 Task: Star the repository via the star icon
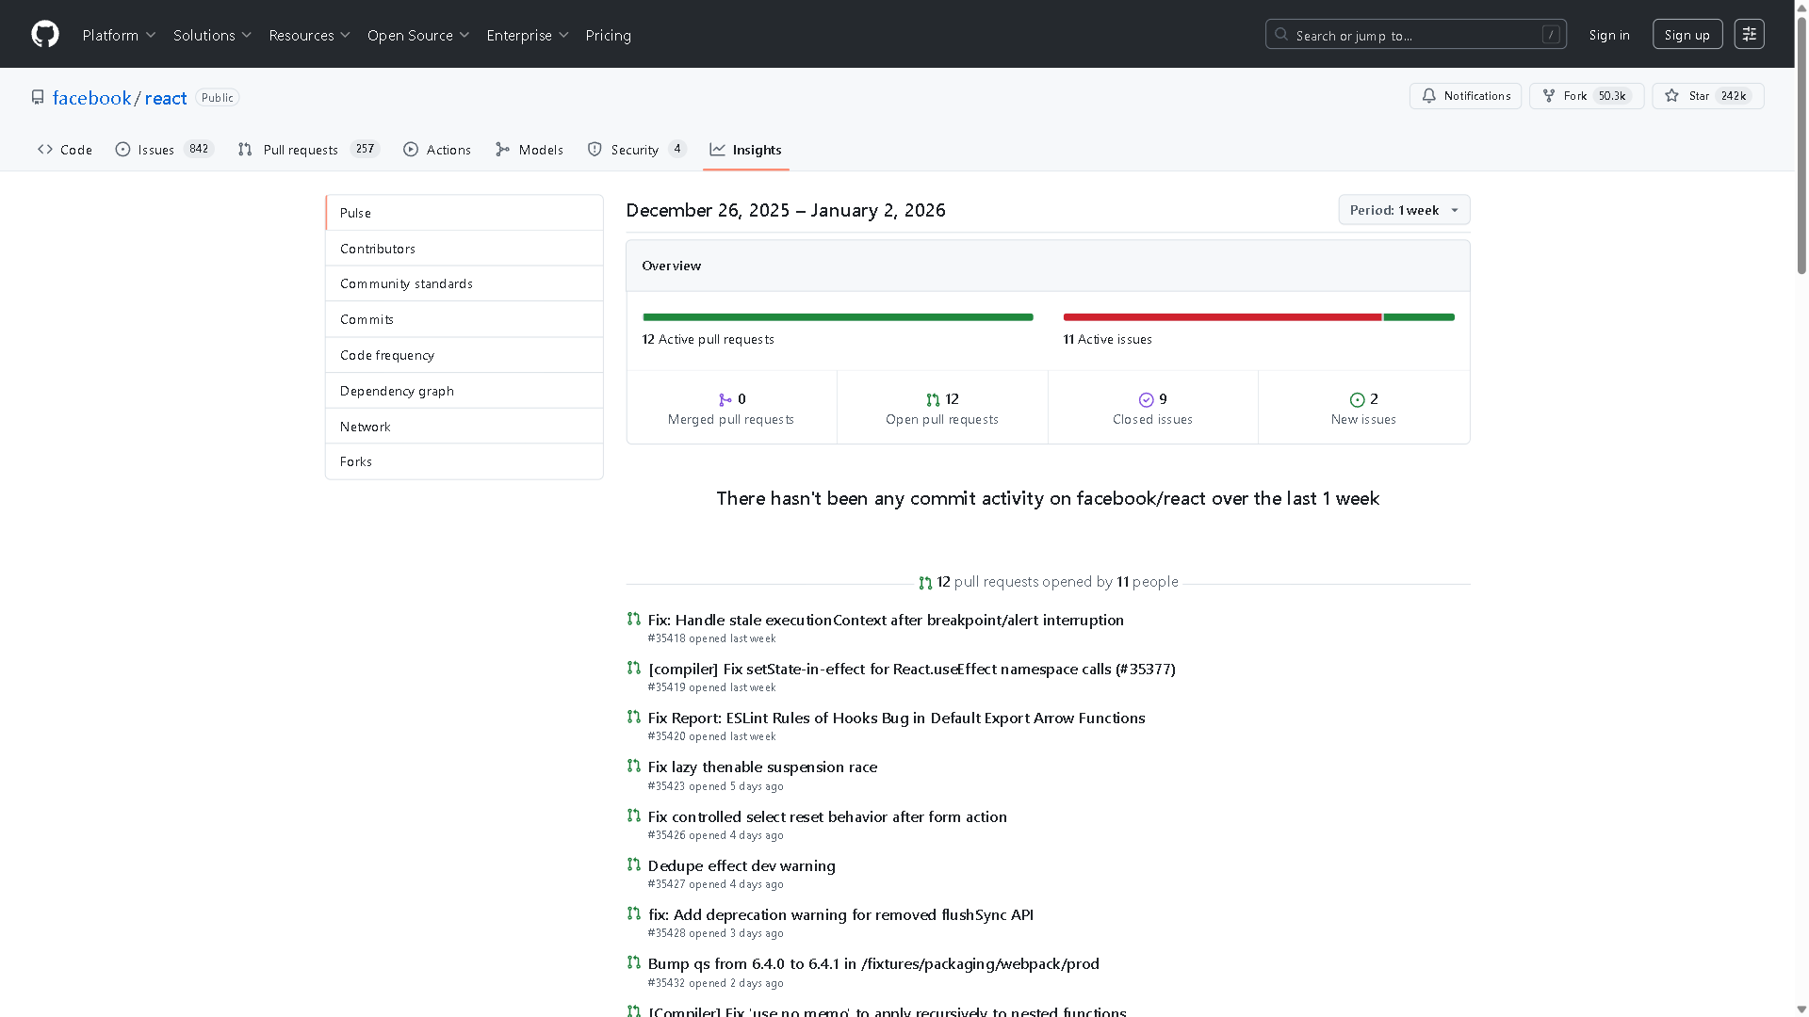(1671, 95)
